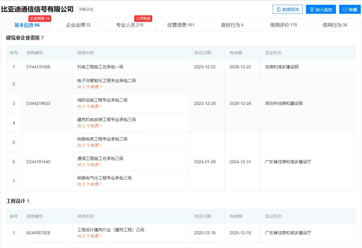This screenshot has width=362, height=248.
Task: Open the 良好行为 4 tab
Action: [x=232, y=25]
